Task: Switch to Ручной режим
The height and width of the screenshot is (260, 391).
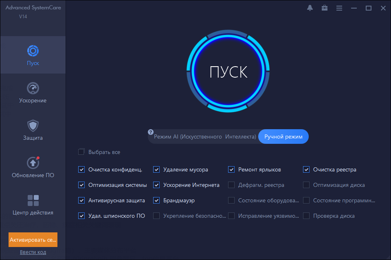Action: point(283,136)
